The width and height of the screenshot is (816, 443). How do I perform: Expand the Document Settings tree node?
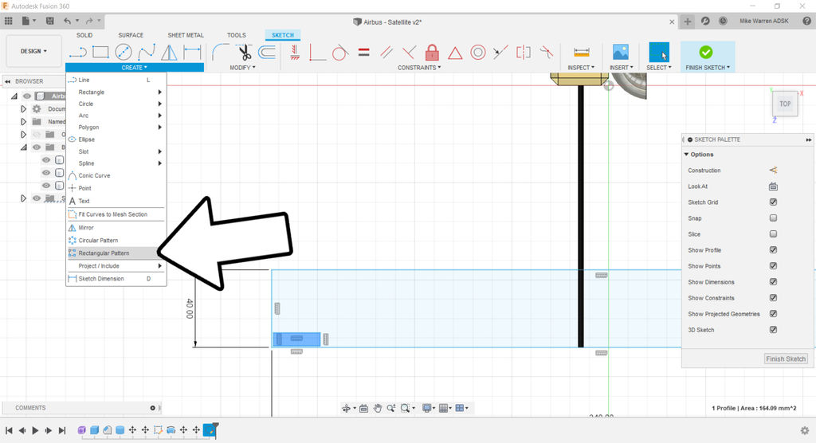pos(23,109)
